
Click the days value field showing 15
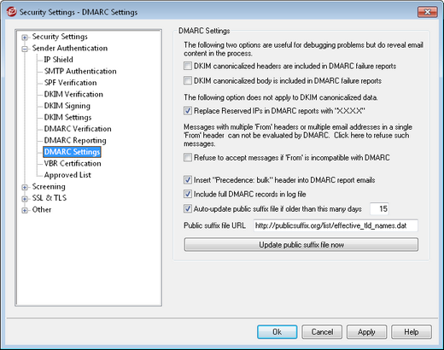(x=379, y=209)
